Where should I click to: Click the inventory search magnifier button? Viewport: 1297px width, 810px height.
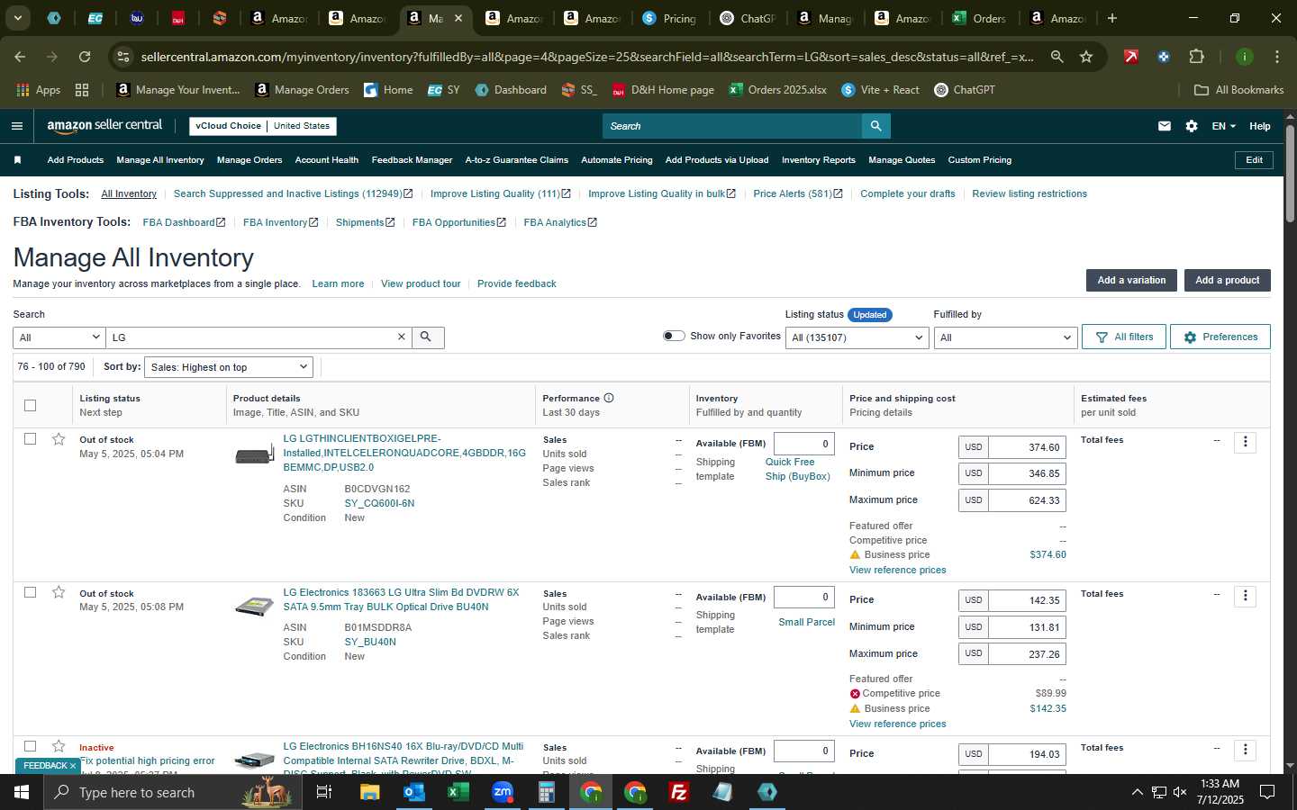tap(427, 337)
